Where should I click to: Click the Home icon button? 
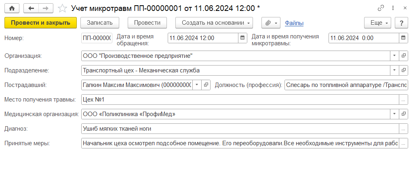(x=12, y=8)
